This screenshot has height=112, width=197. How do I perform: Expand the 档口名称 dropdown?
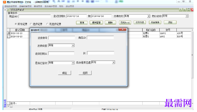(187, 16)
